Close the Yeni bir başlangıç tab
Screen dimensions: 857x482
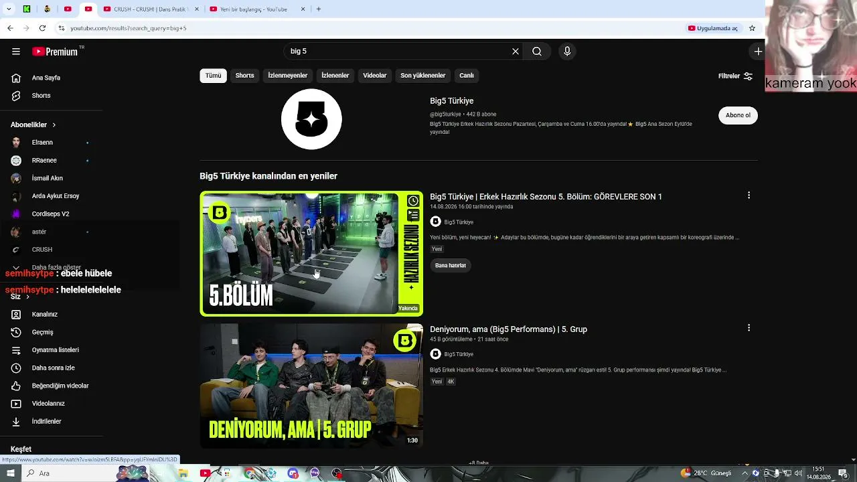303,9
